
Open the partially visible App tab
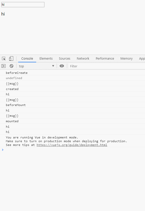pos(142,59)
